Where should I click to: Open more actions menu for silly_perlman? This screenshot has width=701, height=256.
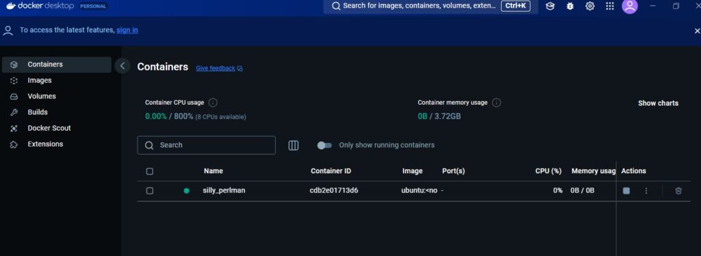pyautogui.click(x=646, y=191)
